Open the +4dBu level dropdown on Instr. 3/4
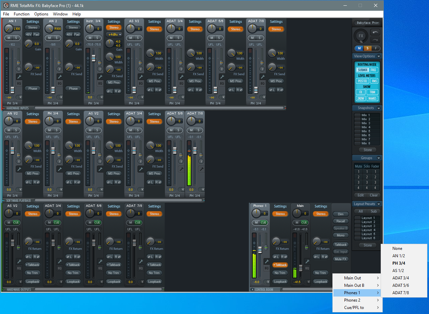The height and width of the screenshot is (314, 429). click(114, 34)
